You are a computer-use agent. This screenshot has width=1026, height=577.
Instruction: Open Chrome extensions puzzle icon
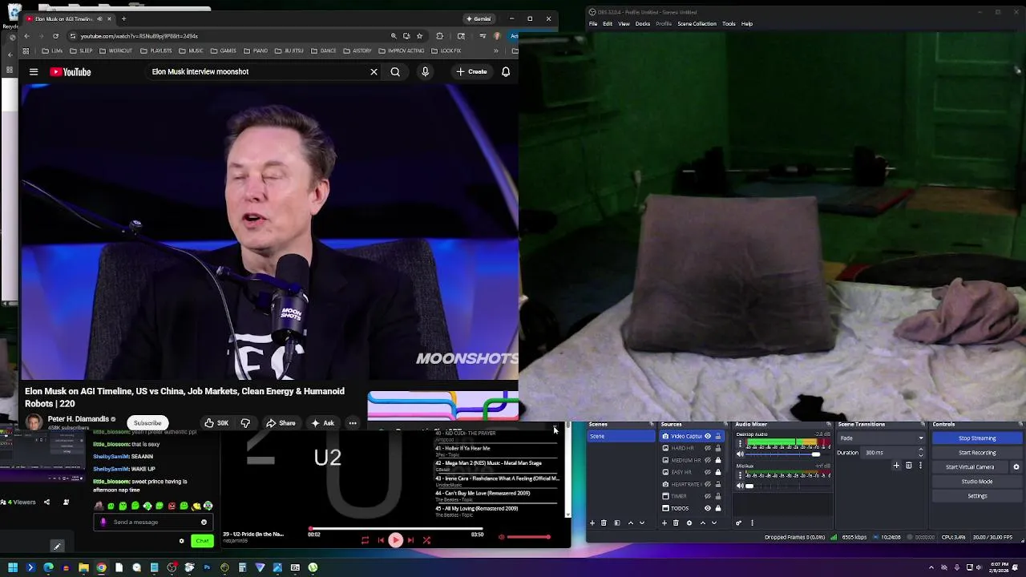[x=439, y=36]
